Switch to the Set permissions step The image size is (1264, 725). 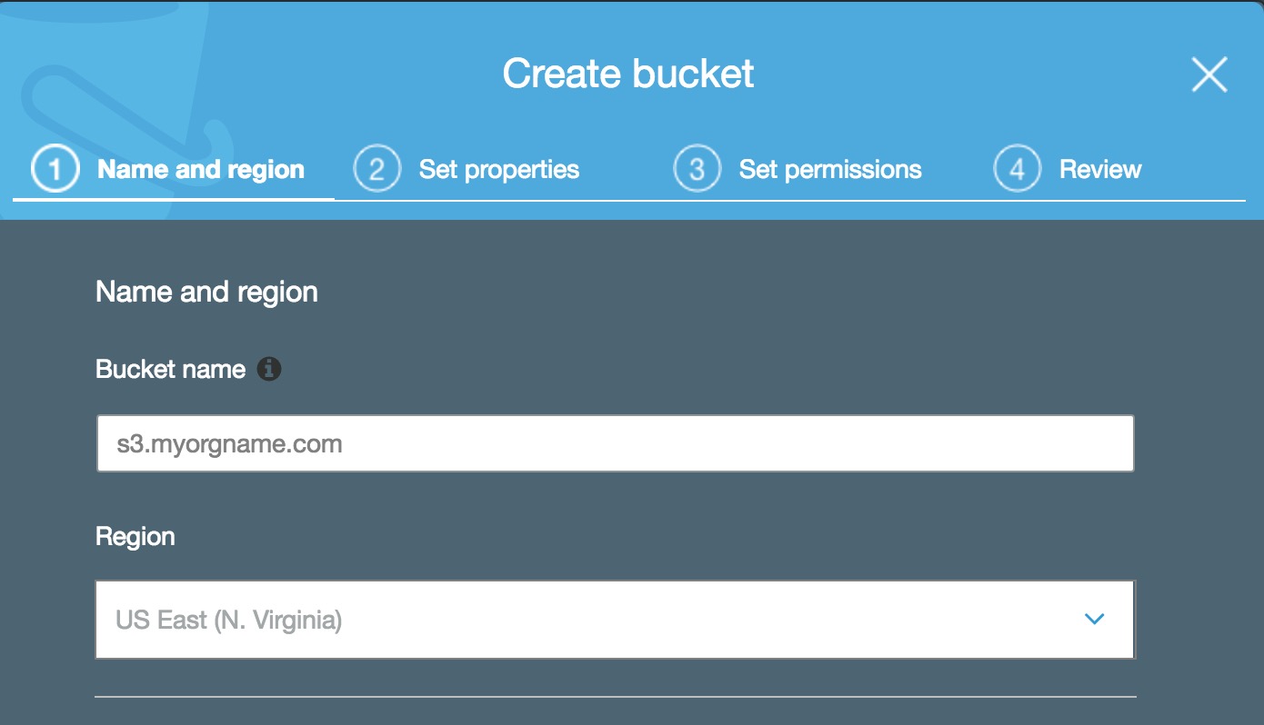pos(830,170)
